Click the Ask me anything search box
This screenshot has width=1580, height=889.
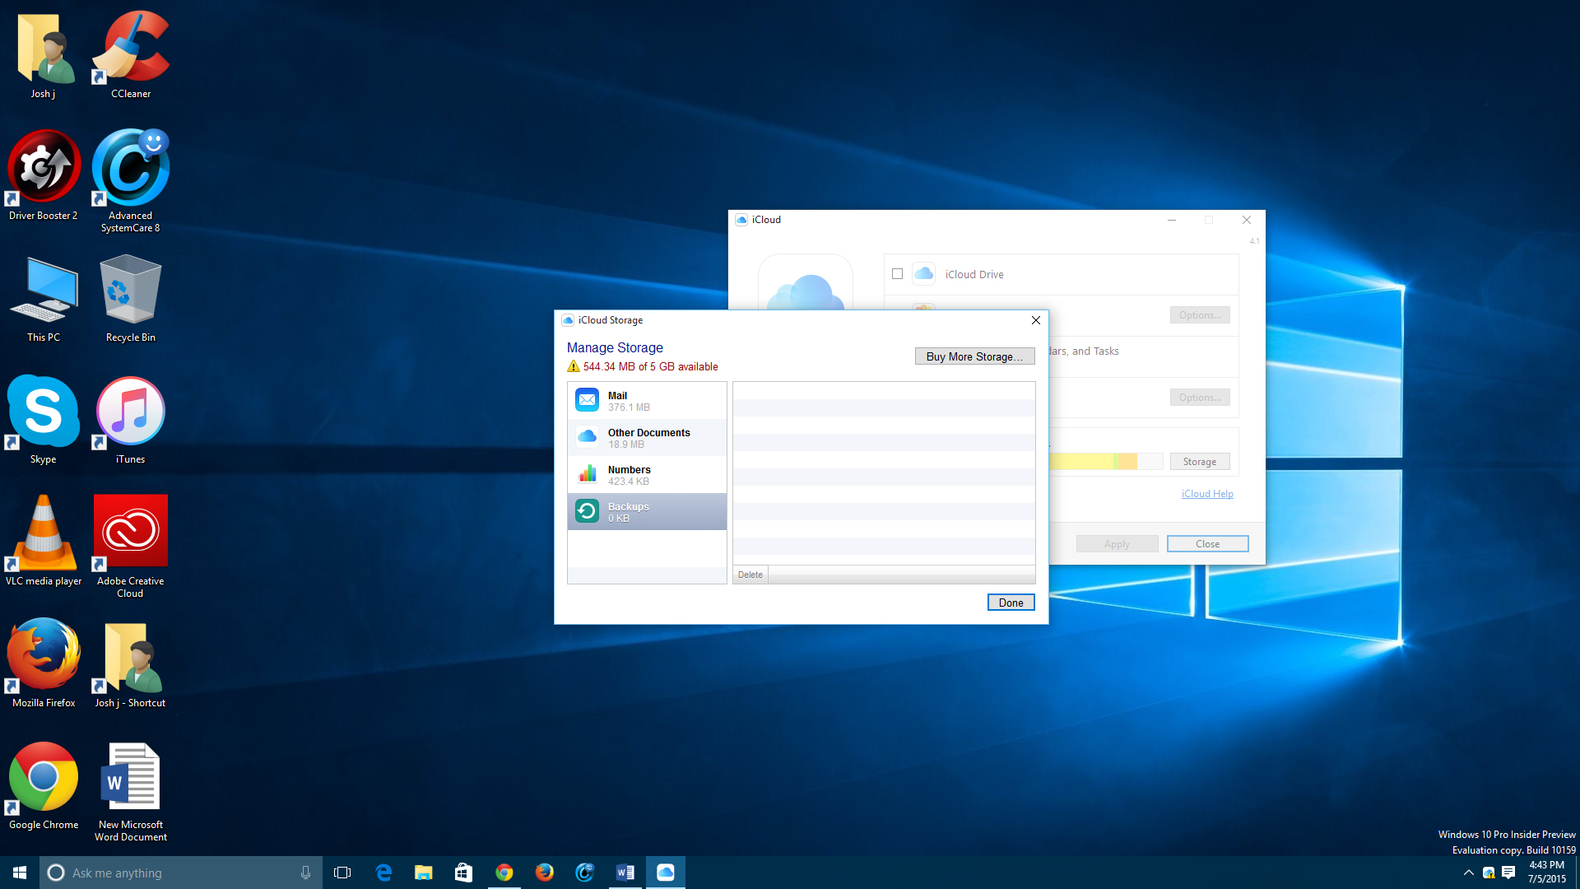pos(181,873)
